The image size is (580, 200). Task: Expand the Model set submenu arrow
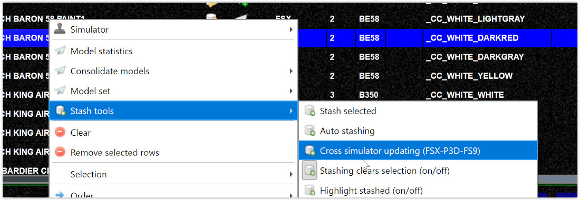tap(292, 91)
